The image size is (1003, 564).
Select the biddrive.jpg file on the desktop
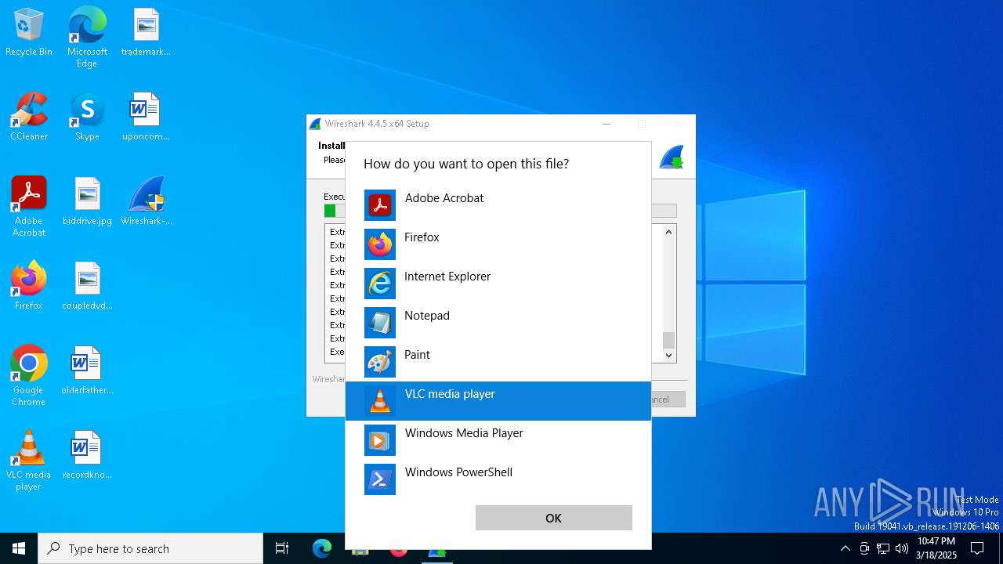(x=87, y=201)
